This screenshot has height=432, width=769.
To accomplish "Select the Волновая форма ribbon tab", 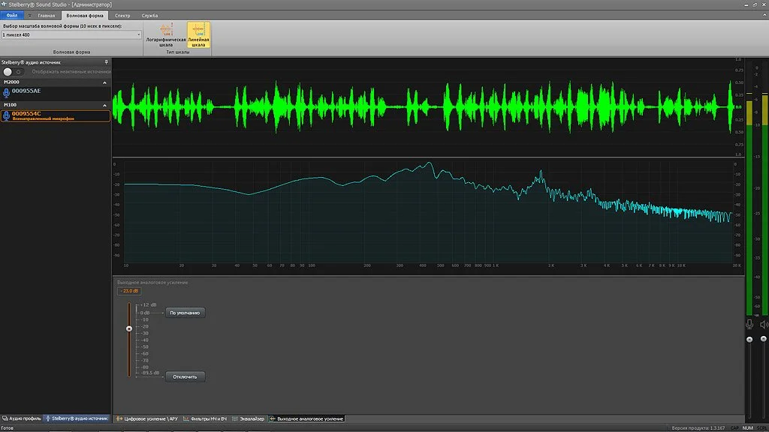I will 85,16.
